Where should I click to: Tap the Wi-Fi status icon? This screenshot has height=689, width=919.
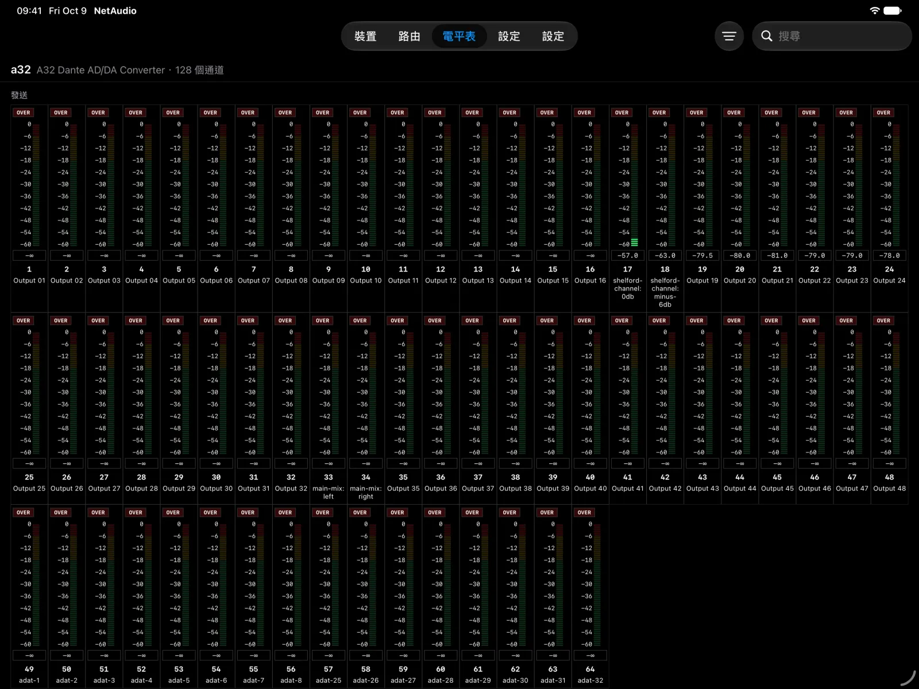pos(874,11)
